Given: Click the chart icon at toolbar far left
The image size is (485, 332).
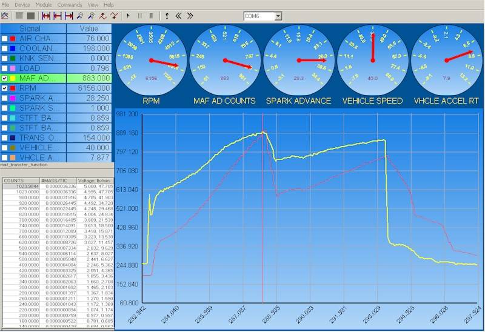Looking at the screenshot, I should click(x=5, y=16).
